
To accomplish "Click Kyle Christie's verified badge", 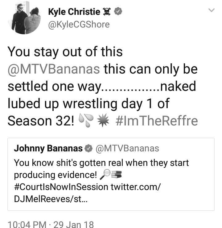I will (x=118, y=11).
